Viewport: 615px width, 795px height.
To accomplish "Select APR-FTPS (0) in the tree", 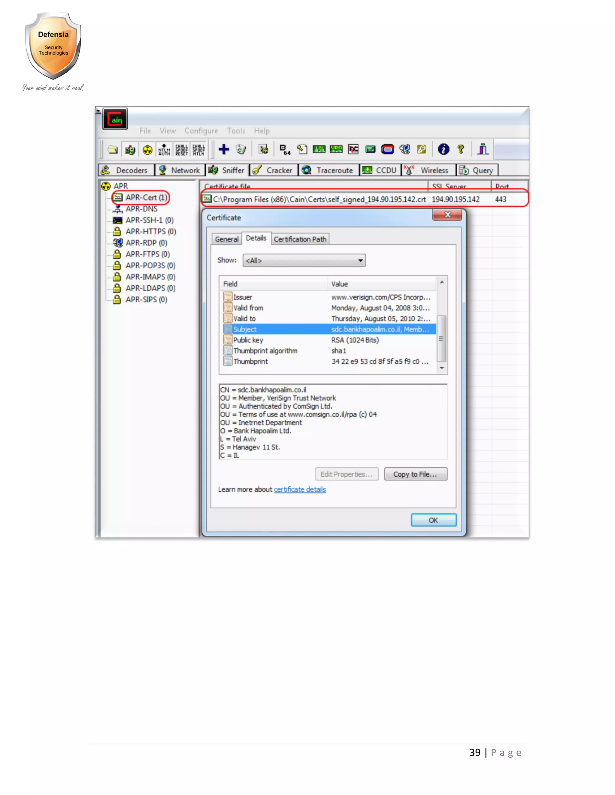I will point(147,254).
